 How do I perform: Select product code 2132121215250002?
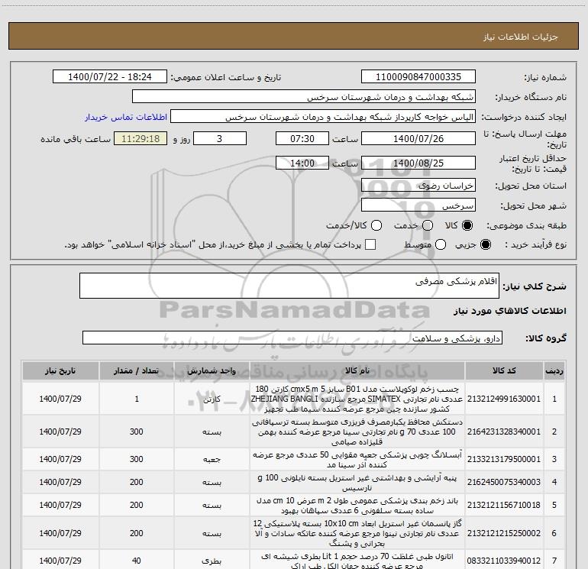[x=504, y=533]
